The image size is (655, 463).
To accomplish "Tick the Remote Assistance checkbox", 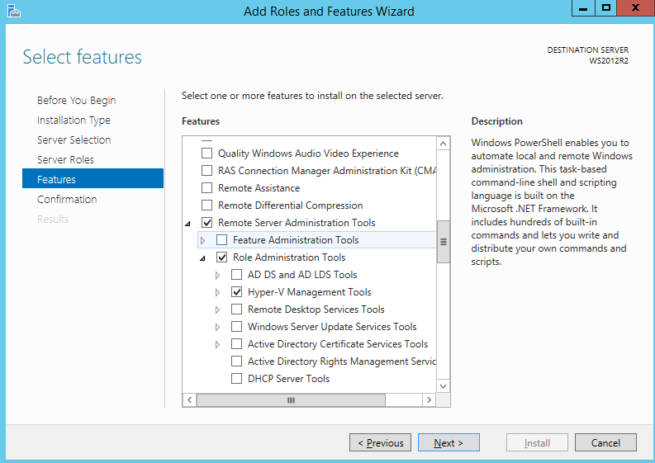I will coord(206,188).
